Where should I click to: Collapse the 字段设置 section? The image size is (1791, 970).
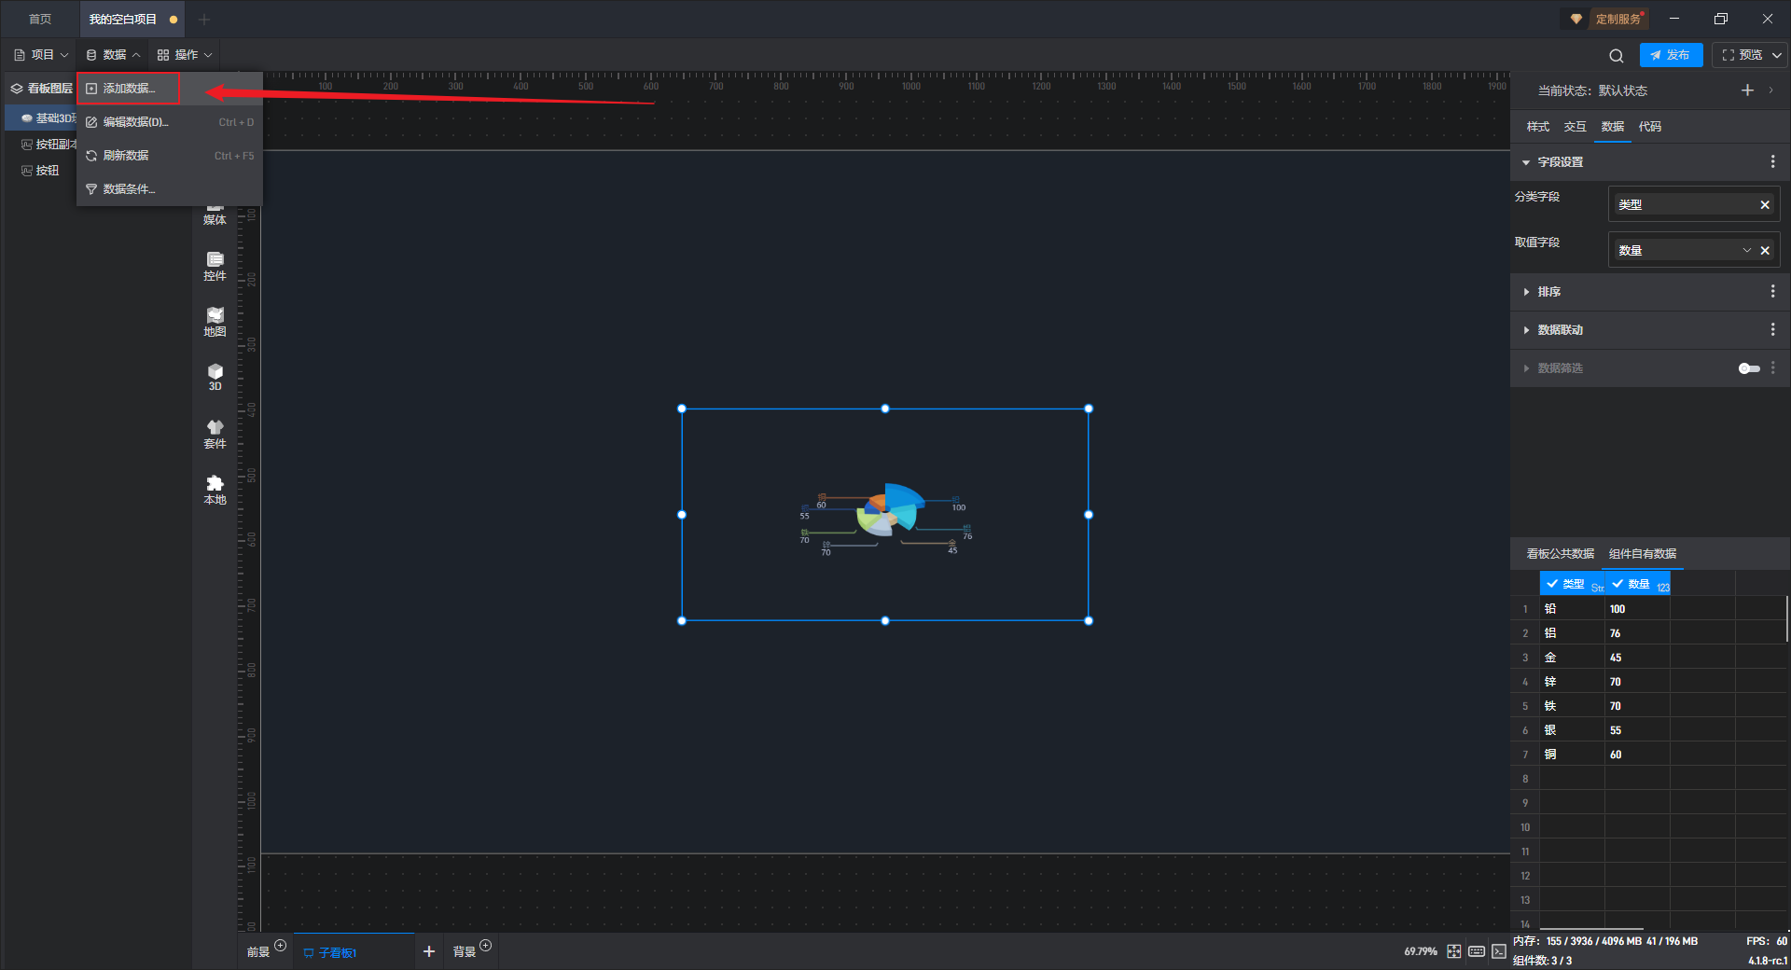(x=1526, y=162)
